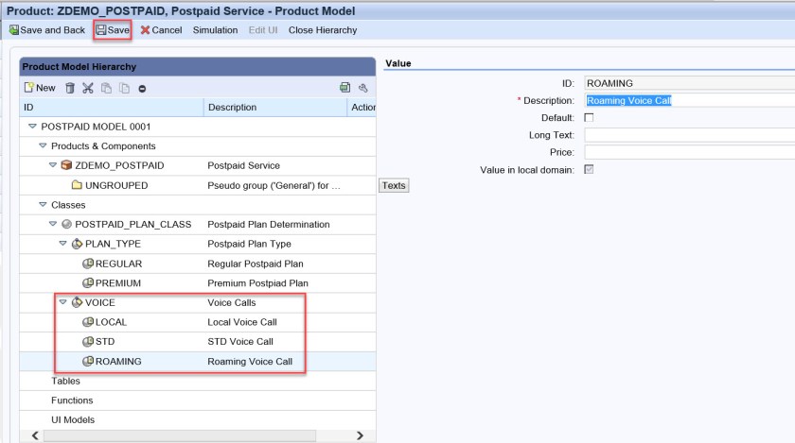Click the delete trash icon in hierarchy toolbar
795x443 pixels.
point(71,88)
